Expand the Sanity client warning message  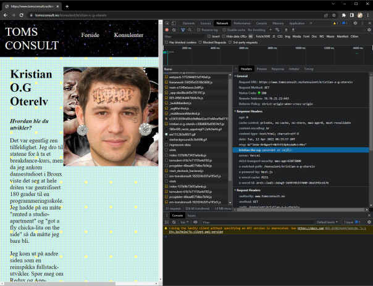[170, 228]
